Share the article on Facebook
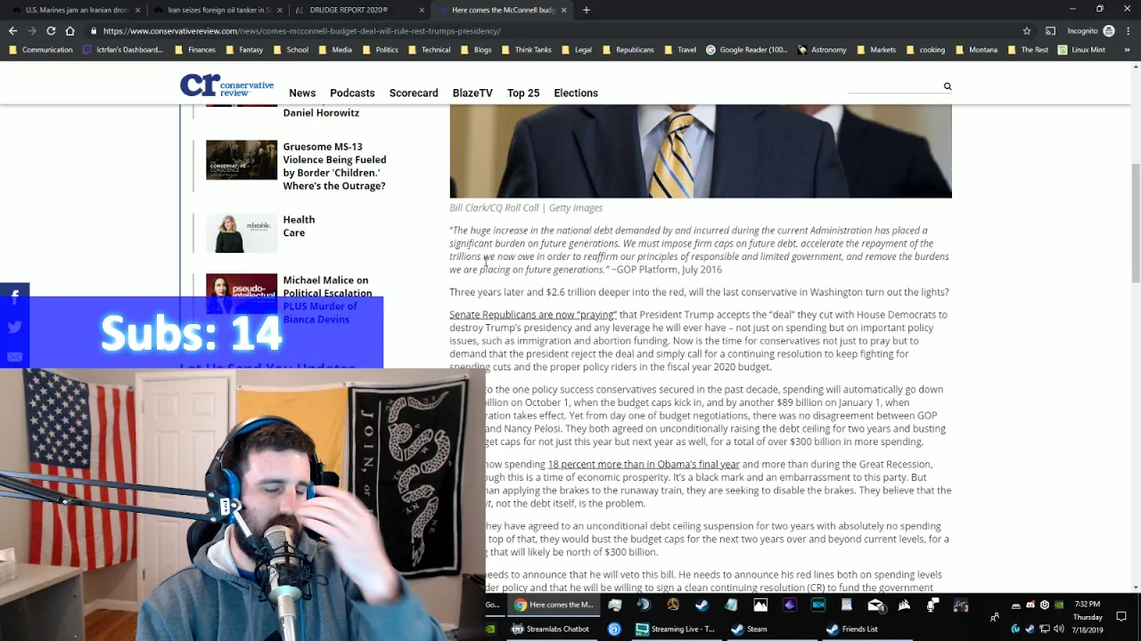Image resolution: width=1141 pixels, height=641 pixels. (x=15, y=296)
